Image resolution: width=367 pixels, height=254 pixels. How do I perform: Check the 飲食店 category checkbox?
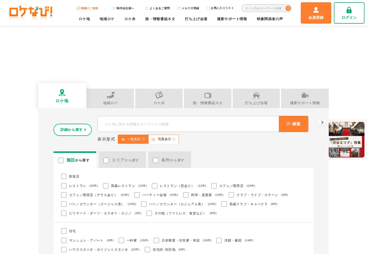(64, 177)
